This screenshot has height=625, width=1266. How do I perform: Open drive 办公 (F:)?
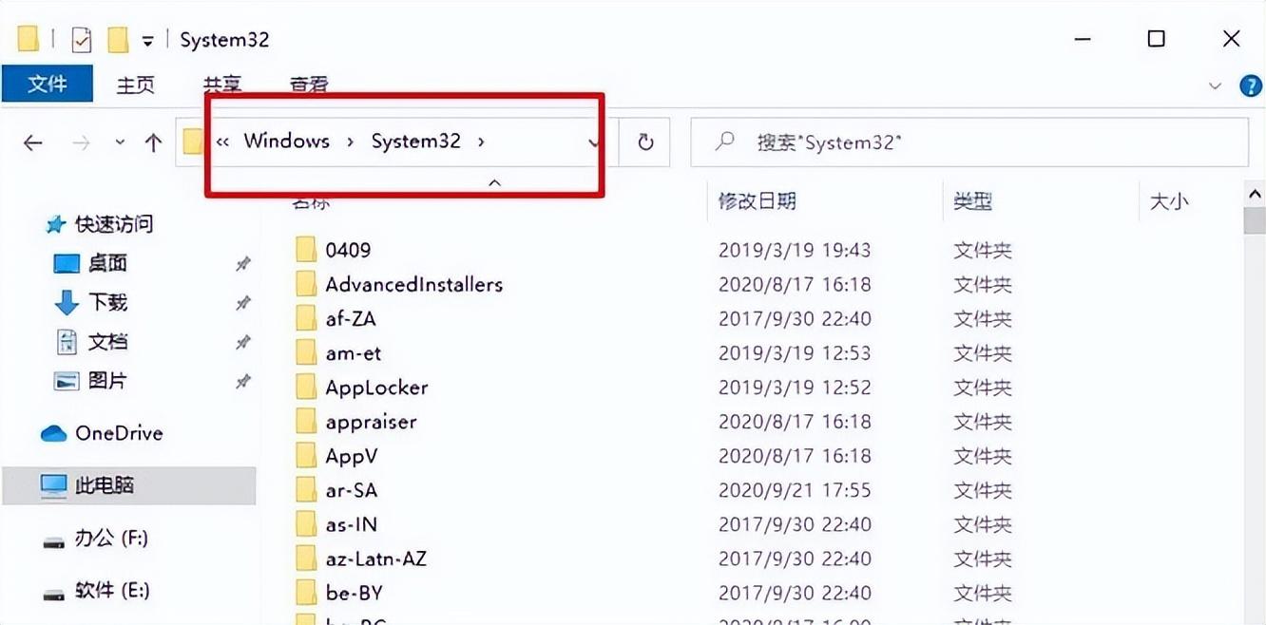point(111,539)
